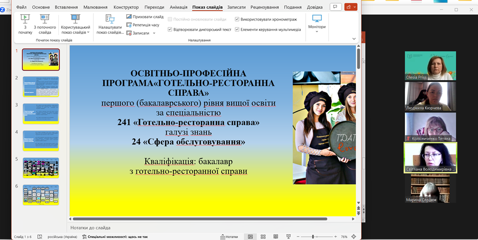478x240 pixels.
Task: Open the Анімація ribbon tab
Action: click(178, 7)
